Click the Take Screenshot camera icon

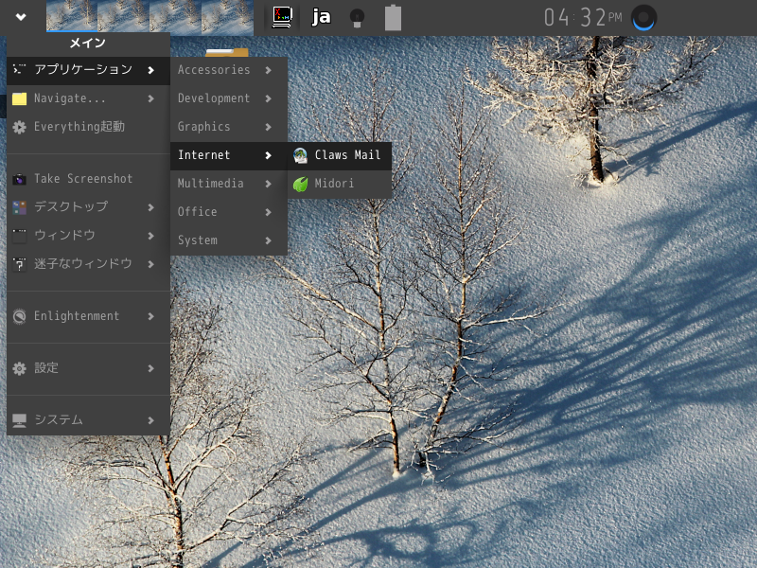(19, 179)
